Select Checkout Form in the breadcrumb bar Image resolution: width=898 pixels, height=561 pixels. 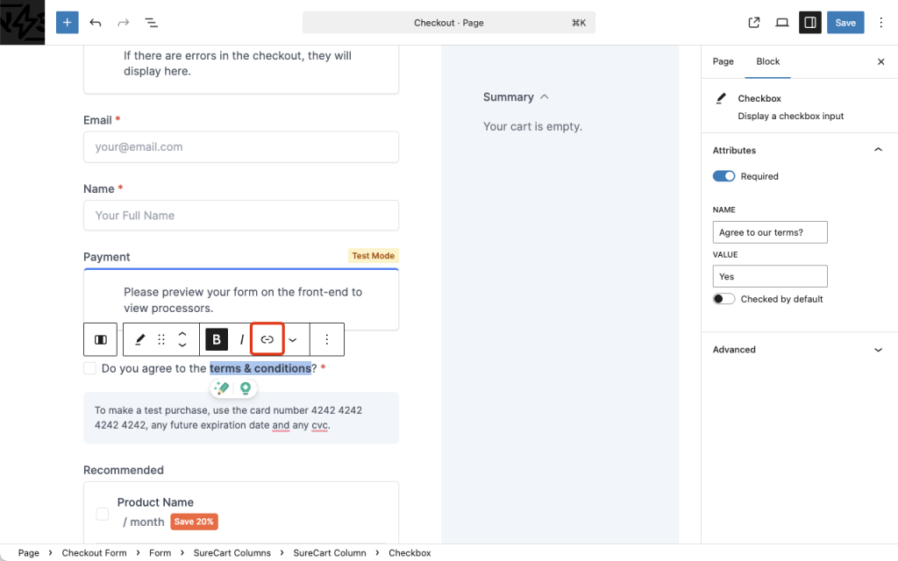click(94, 552)
